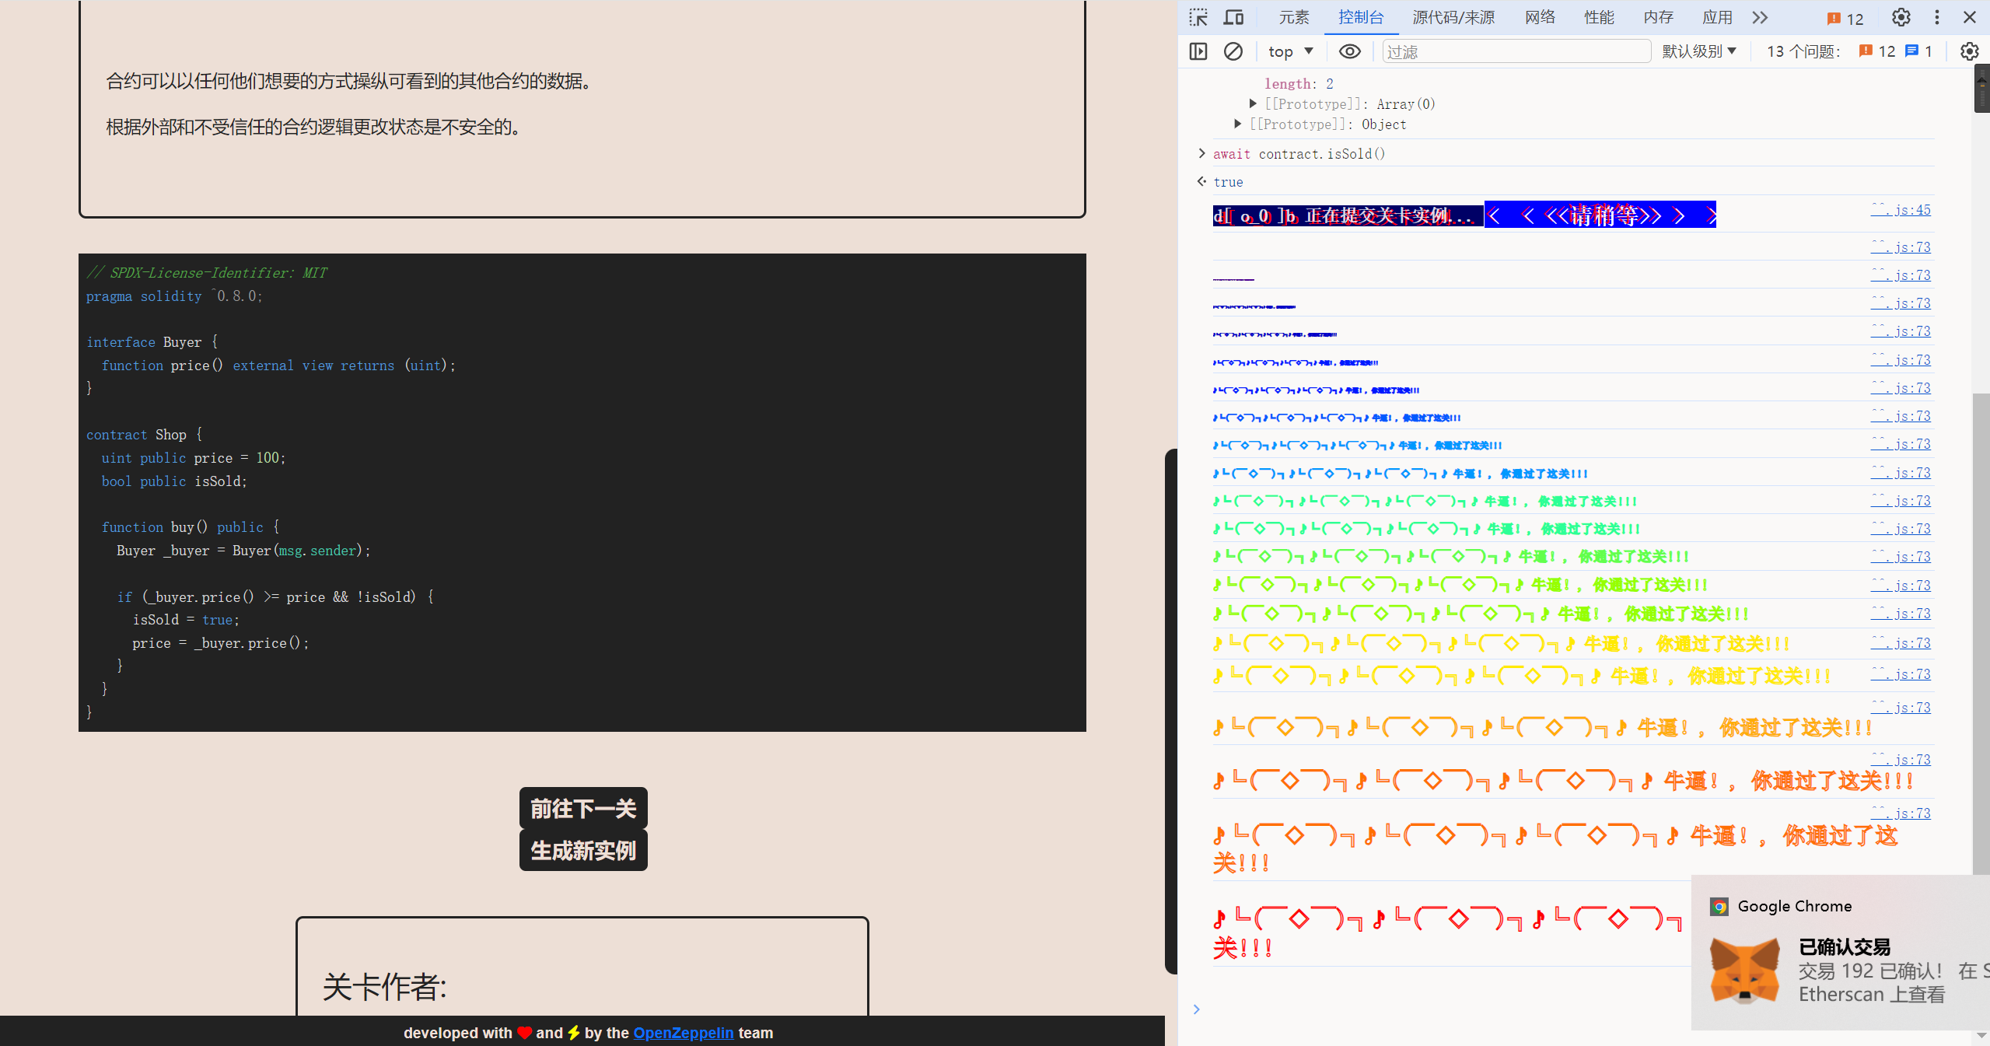
Task: Toggle the console sidebar icon
Action: (1198, 51)
